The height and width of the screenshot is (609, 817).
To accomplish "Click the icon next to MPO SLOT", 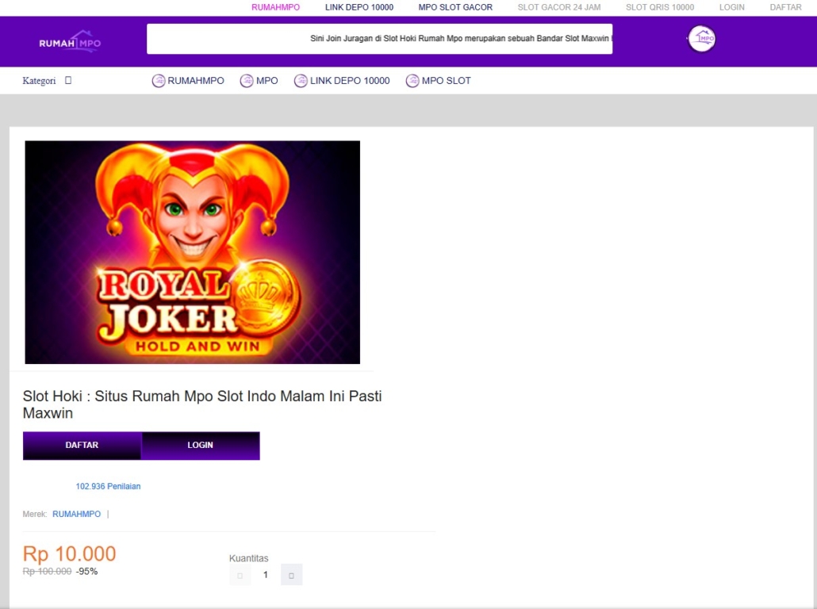I will pyautogui.click(x=412, y=81).
